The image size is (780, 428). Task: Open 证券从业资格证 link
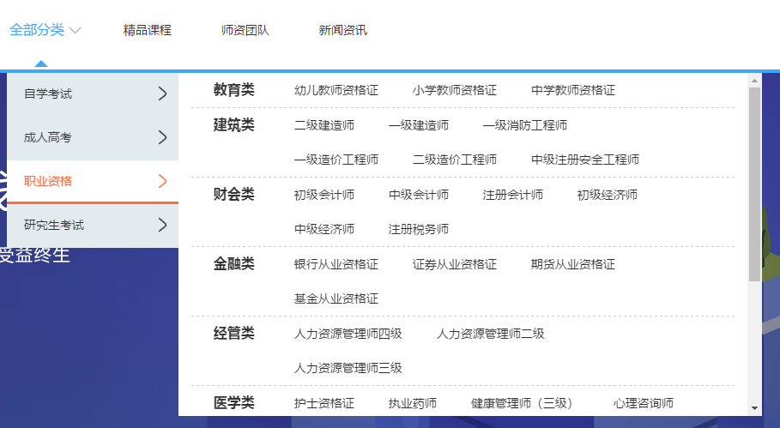455,264
